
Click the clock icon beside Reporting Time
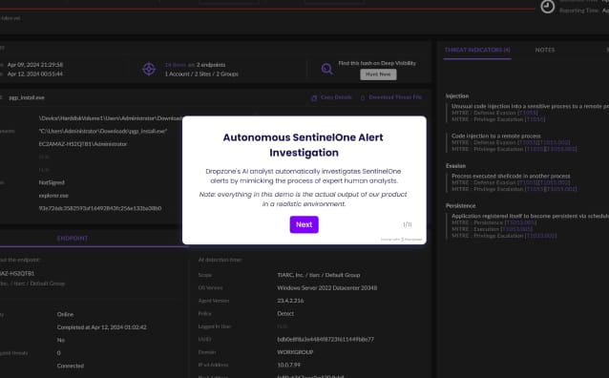click(x=548, y=7)
